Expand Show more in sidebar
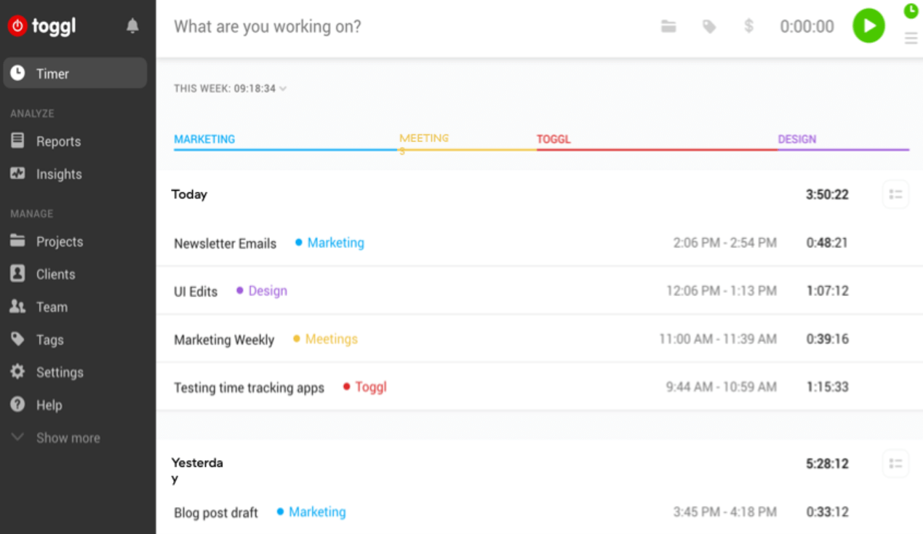This screenshot has width=923, height=534. pos(68,438)
